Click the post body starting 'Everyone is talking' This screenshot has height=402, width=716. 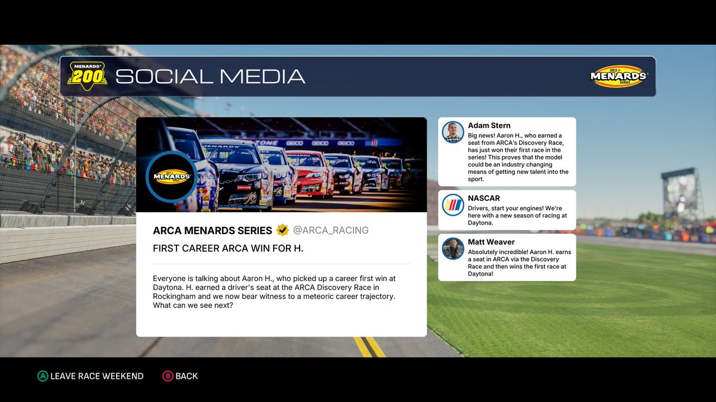(x=274, y=292)
